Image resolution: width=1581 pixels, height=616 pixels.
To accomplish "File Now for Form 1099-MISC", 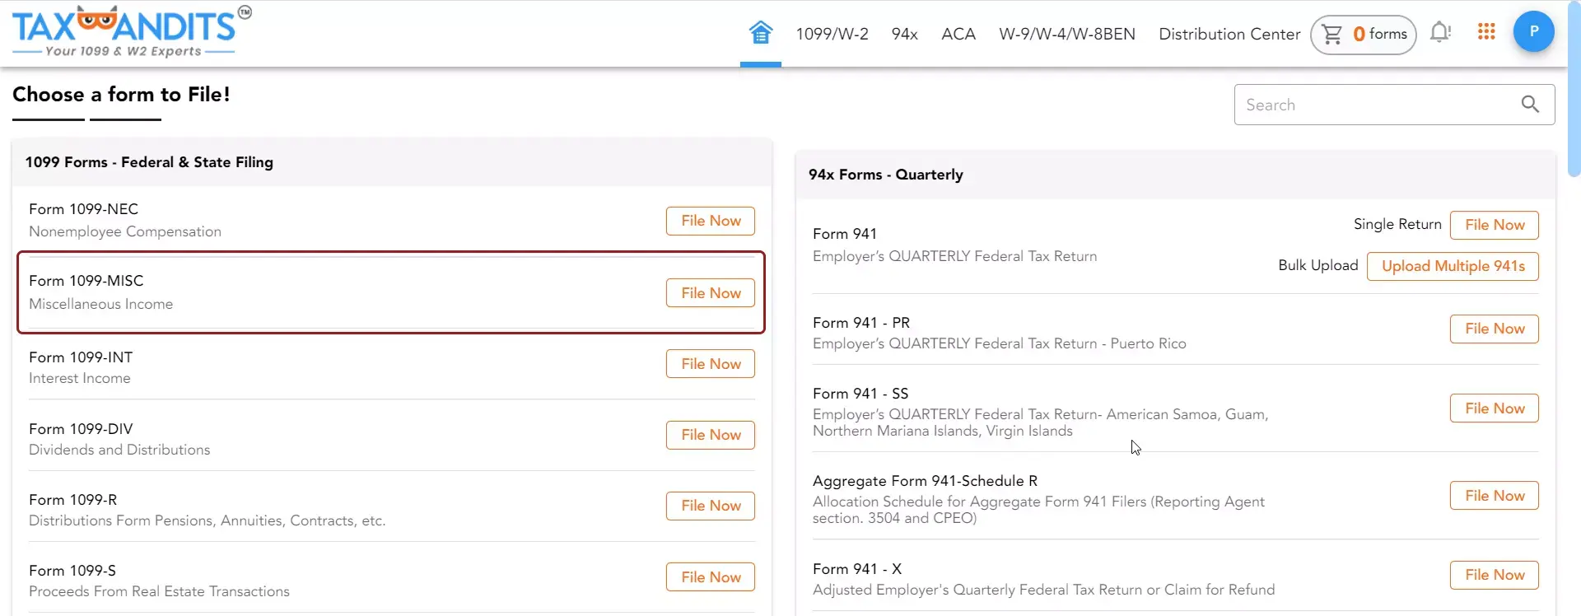I will click(711, 293).
